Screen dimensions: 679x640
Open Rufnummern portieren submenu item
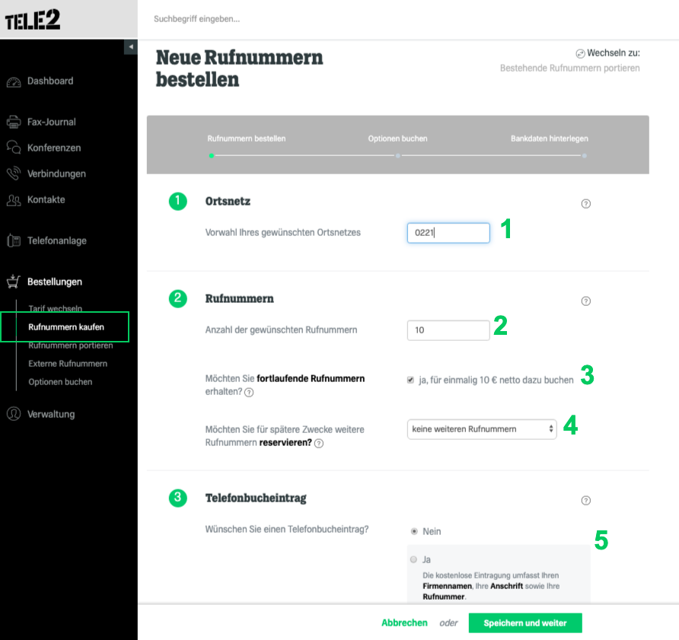[71, 345]
